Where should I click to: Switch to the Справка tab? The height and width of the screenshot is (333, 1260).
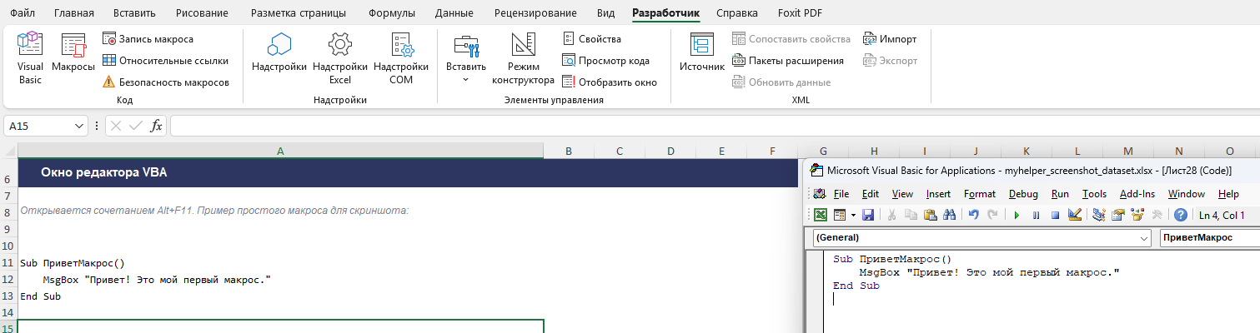(737, 13)
